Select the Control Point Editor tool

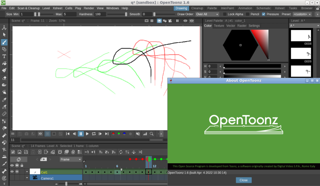(4, 121)
